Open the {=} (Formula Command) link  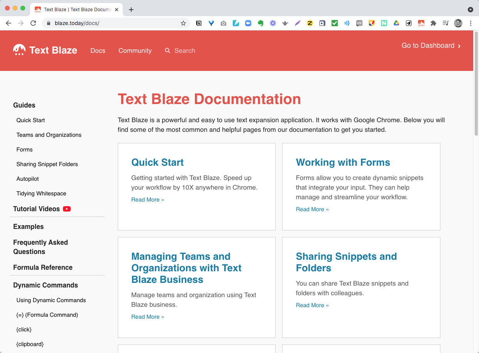[x=47, y=315]
